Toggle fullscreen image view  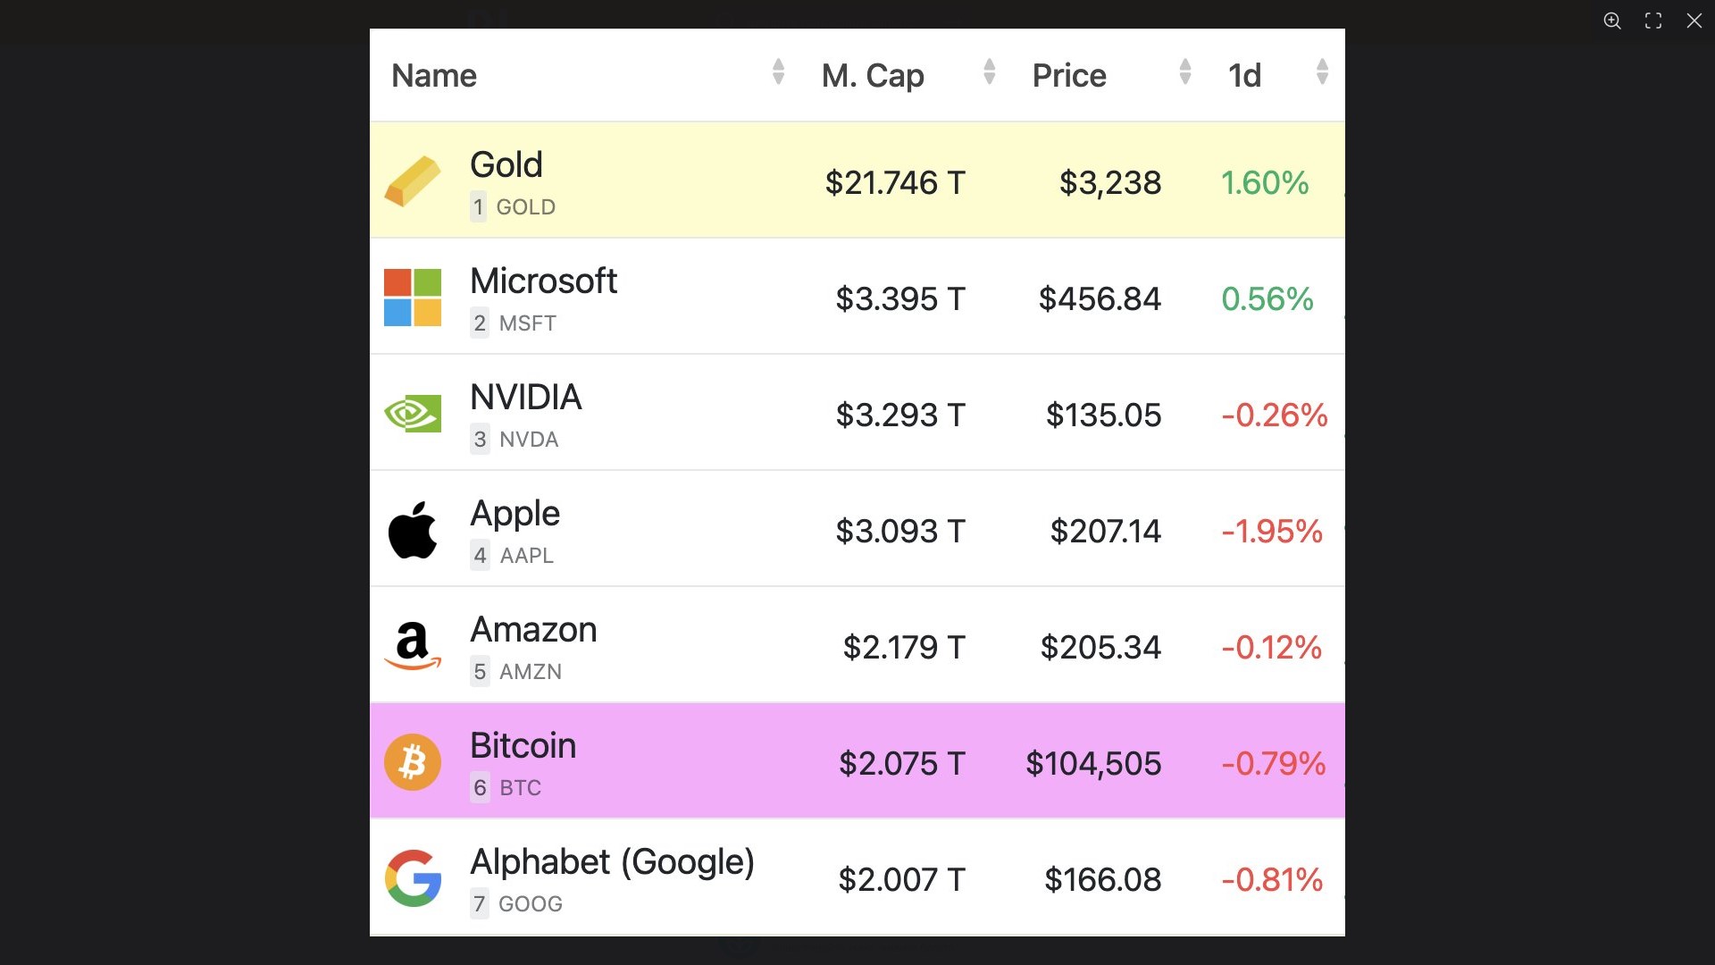click(1653, 21)
